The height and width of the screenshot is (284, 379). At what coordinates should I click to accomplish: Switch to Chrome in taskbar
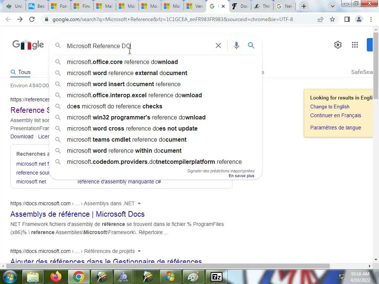tap(78, 277)
